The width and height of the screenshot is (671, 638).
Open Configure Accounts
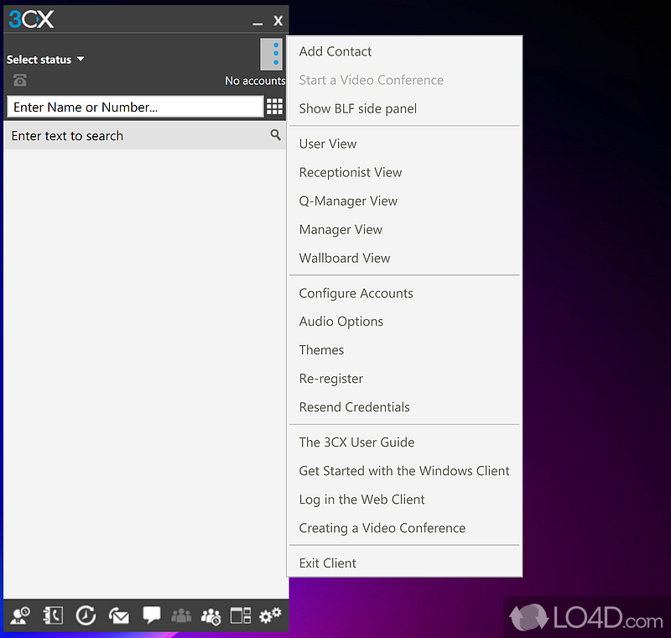356,293
